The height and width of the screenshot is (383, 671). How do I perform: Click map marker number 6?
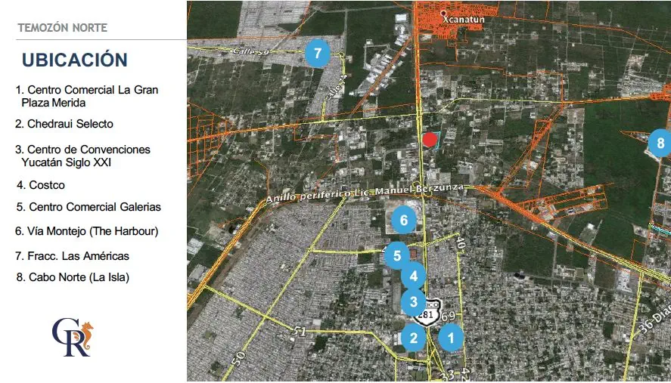pyautogui.click(x=403, y=220)
